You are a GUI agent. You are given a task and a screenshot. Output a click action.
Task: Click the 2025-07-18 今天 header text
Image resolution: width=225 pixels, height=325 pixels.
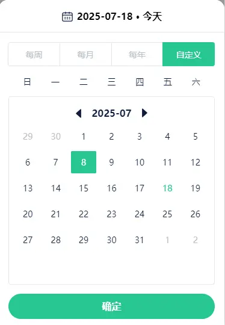pos(119,17)
